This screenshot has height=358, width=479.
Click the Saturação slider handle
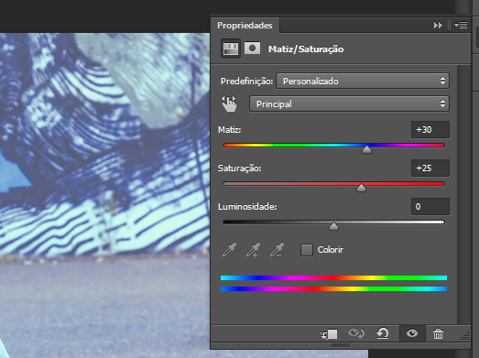click(361, 188)
